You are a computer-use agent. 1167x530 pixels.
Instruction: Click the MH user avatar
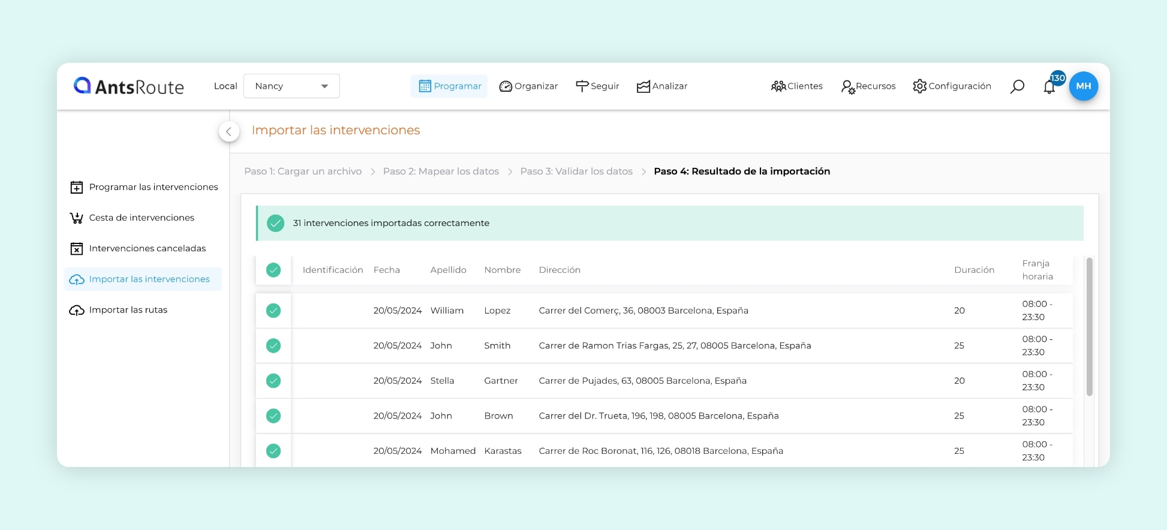pos(1083,86)
